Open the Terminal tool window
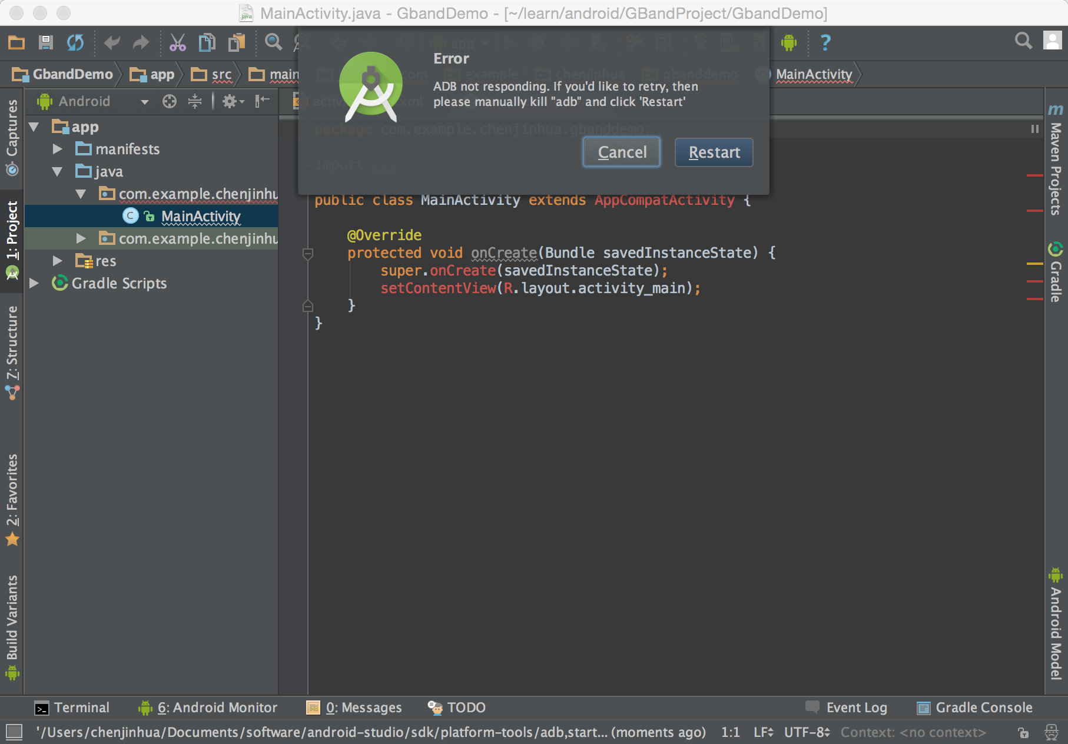 tap(72, 708)
